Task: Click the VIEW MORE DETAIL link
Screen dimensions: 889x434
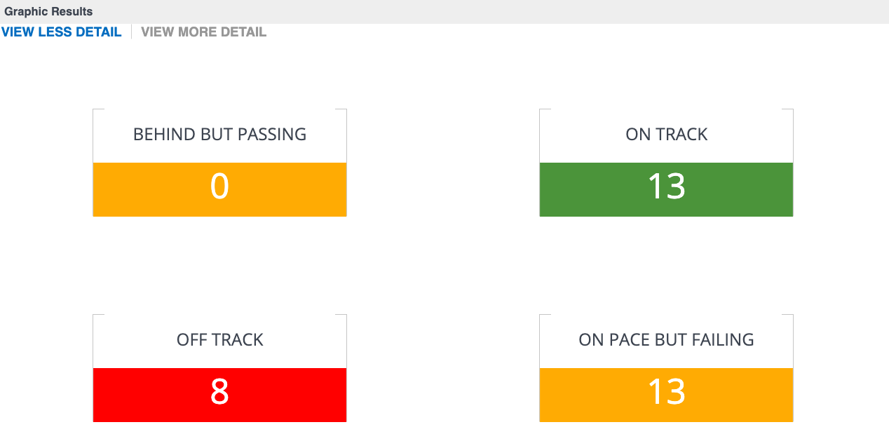Action: pyautogui.click(x=203, y=32)
